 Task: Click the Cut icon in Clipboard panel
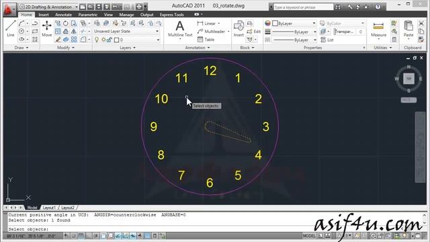pyautogui.click(x=421, y=24)
